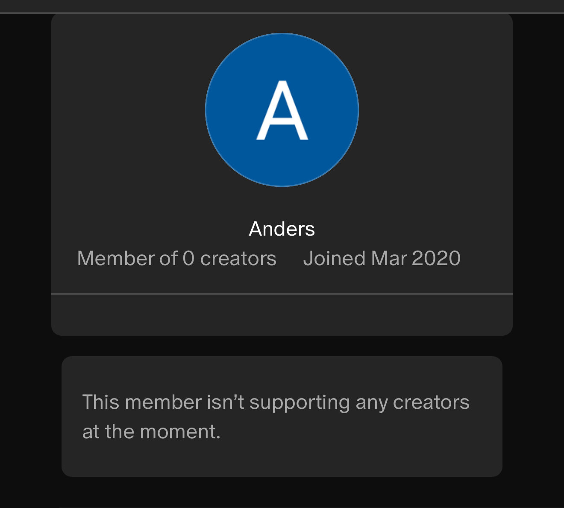
Task: Click the empty card area left of the avatar
Action: 128,110
